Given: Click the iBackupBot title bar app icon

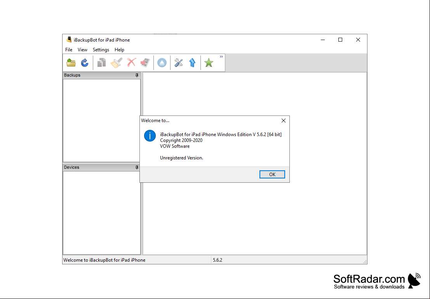Looking at the screenshot, I should 69,40.
